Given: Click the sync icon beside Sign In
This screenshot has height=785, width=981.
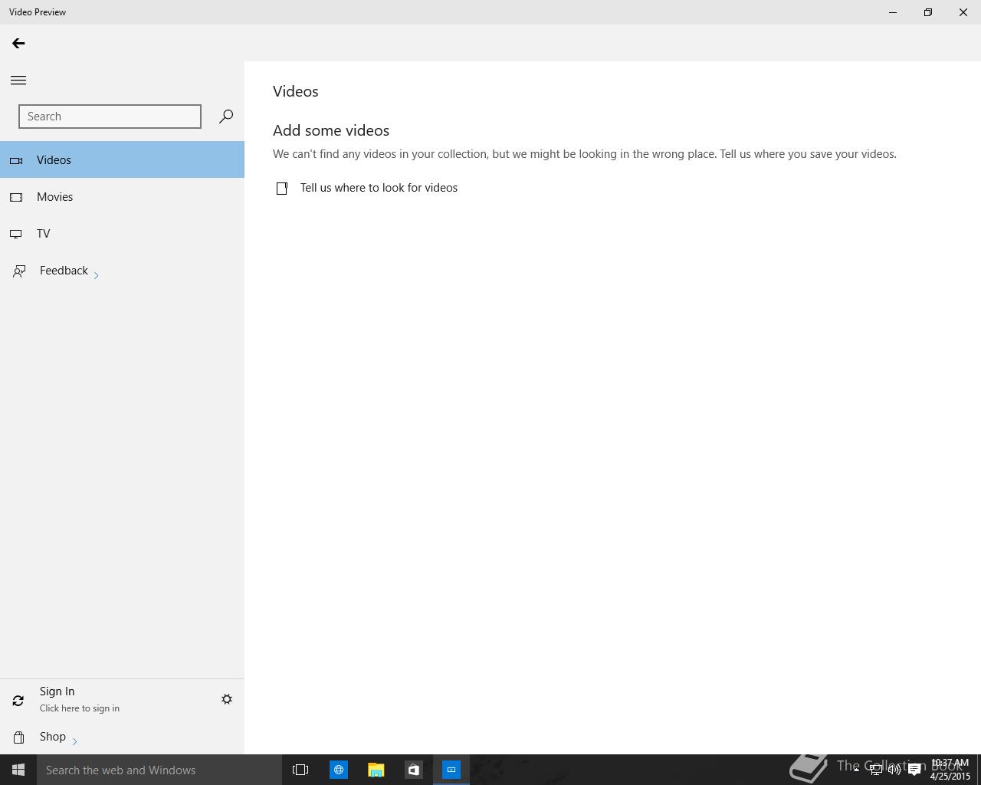Looking at the screenshot, I should click(x=18, y=700).
